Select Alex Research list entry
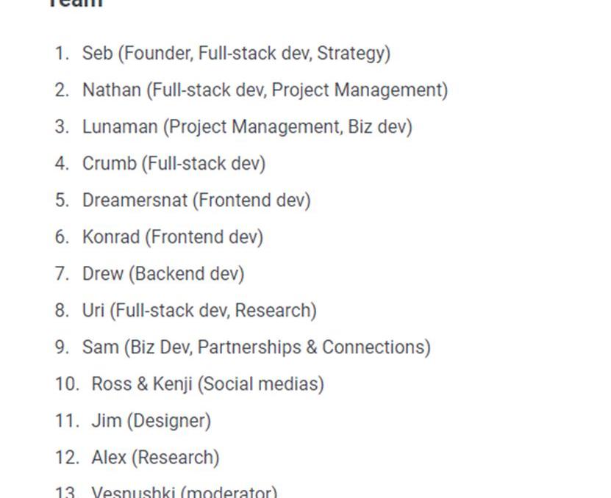This screenshot has width=611, height=498. click(x=155, y=458)
